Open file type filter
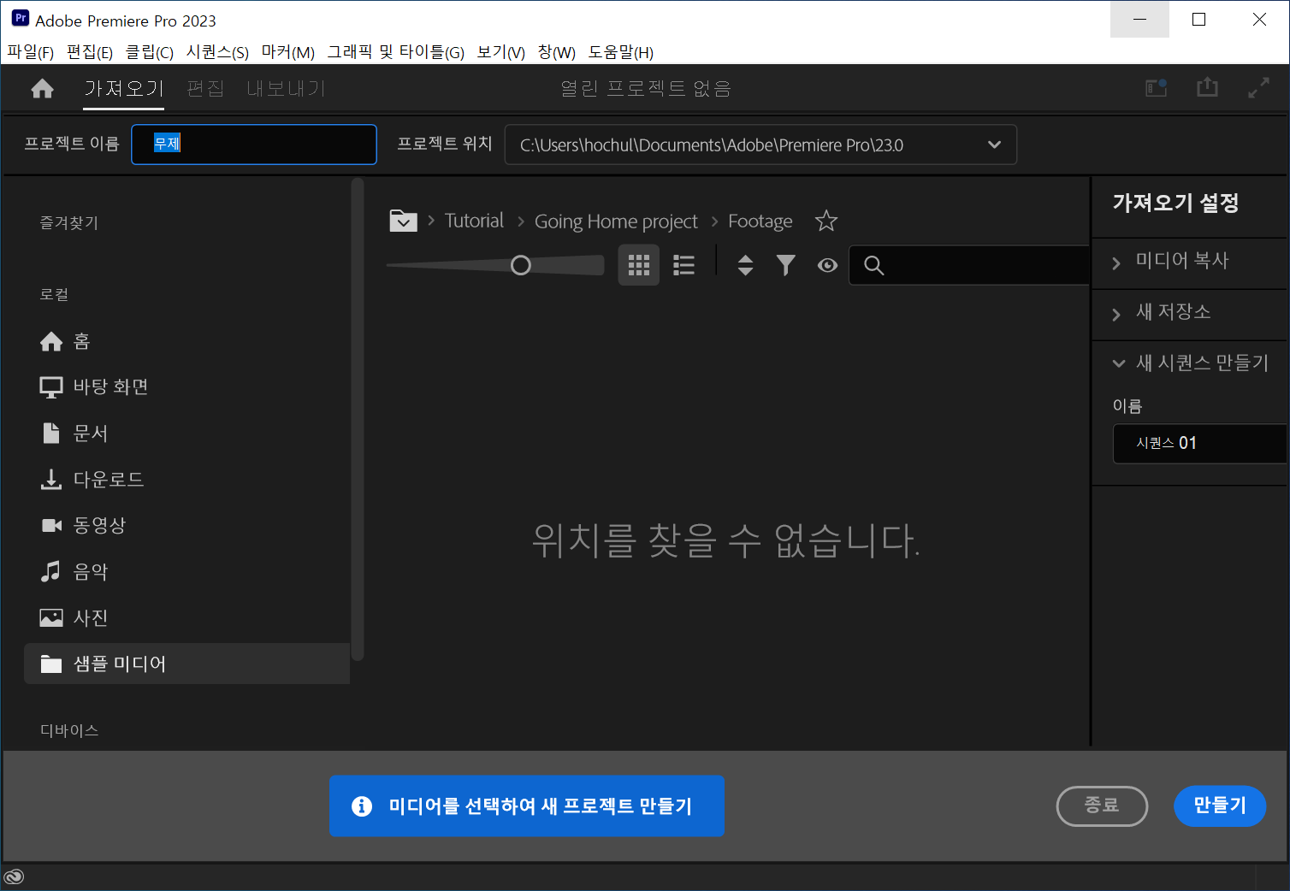Viewport: 1290px width, 891px height. [785, 265]
